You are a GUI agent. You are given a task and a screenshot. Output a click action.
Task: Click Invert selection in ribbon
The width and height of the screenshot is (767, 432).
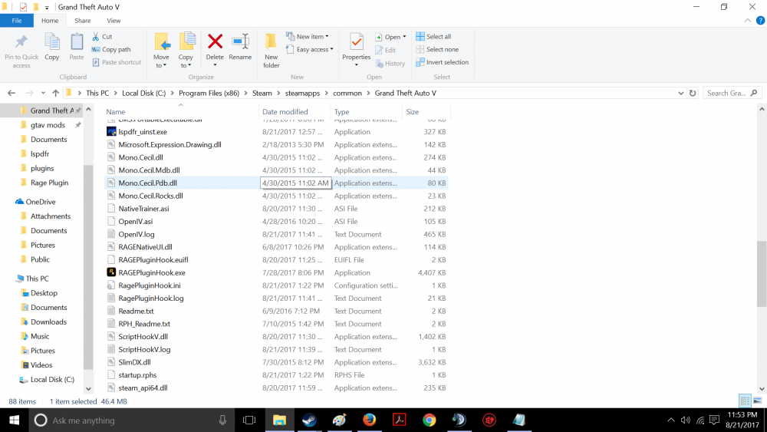click(x=443, y=62)
